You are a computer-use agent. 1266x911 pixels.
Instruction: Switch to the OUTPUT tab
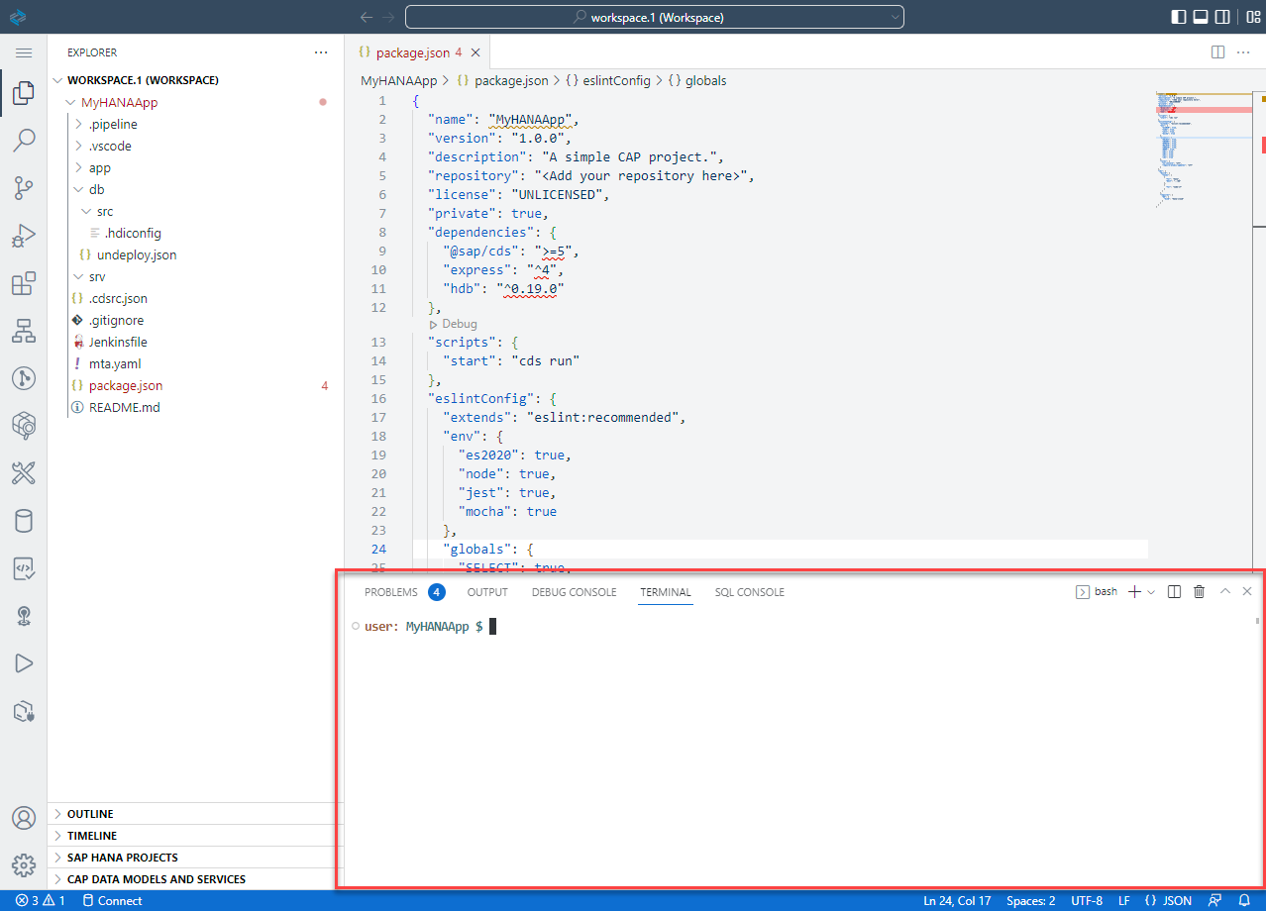click(x=487, y=592)
